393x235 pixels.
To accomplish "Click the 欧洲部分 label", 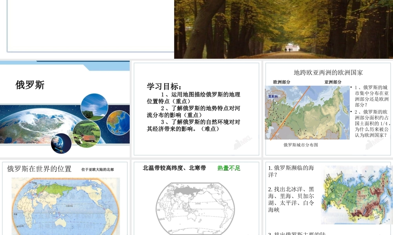I will [282, 82].
